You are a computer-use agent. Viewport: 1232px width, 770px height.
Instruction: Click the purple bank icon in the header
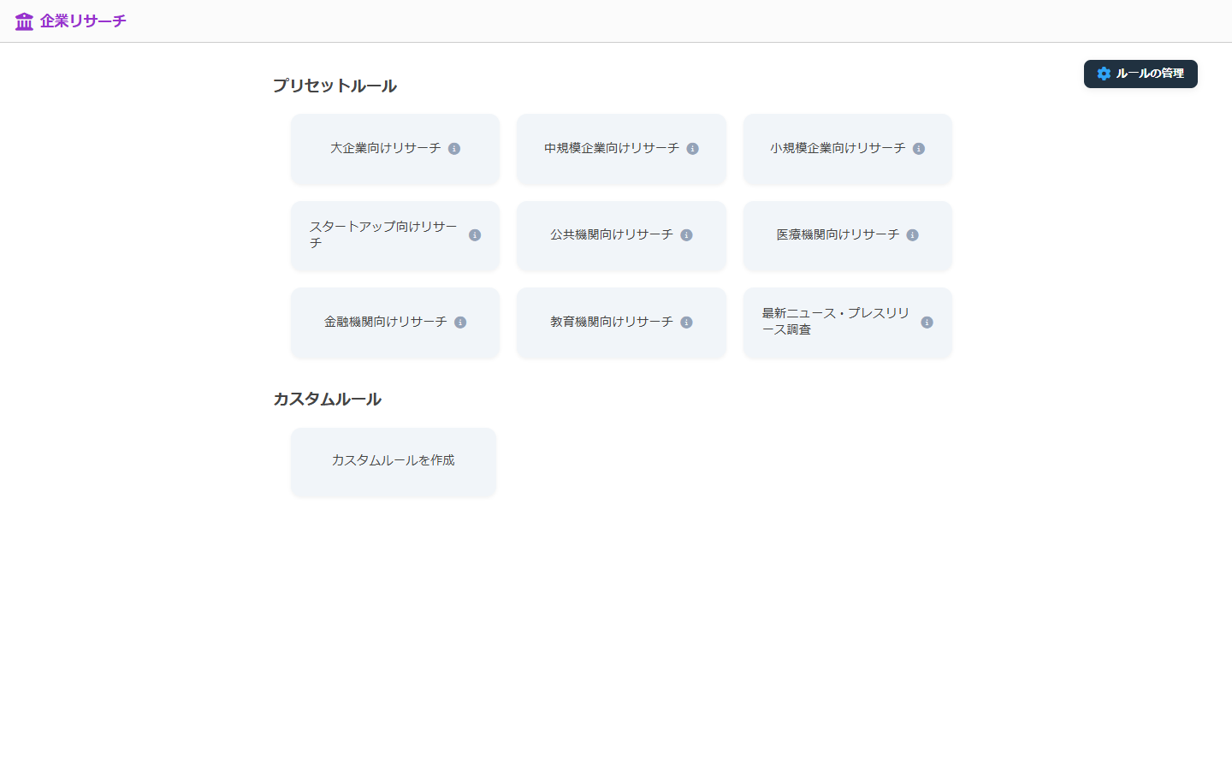coord(23,20)
